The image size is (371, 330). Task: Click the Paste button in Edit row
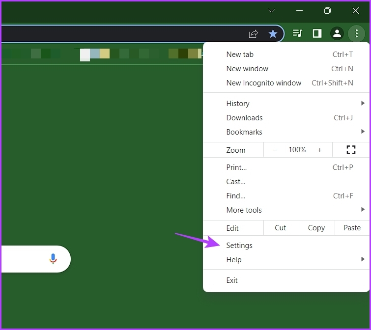coord(352,228)
